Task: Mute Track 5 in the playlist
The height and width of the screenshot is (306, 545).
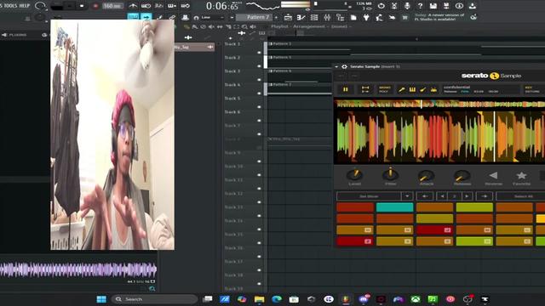Action: [x=259, y=107]
